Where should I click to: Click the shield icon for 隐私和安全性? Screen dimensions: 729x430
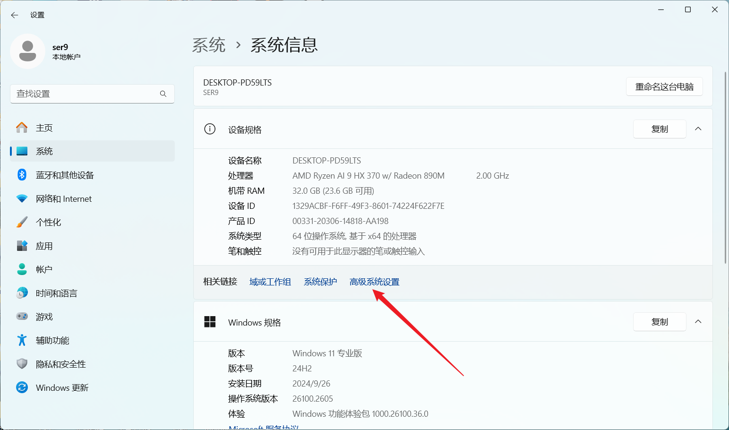(x=22, y=364)
